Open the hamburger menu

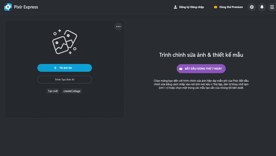coord(272,7)
